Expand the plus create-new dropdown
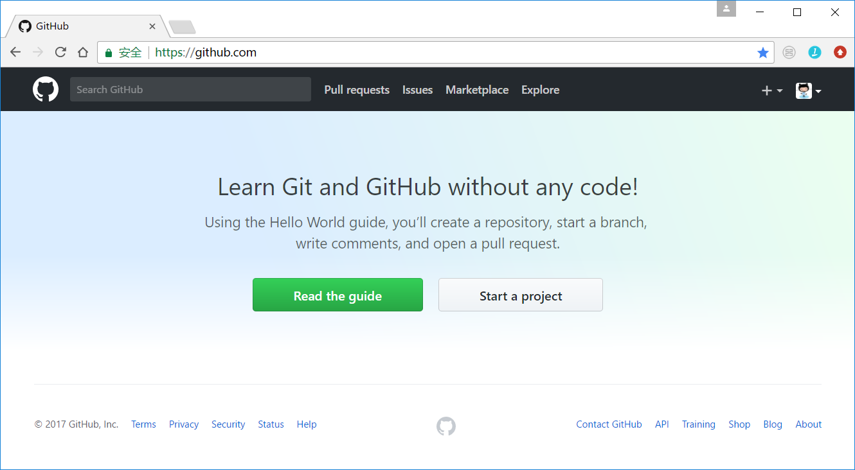Image resolution: width=855 pixels, height=470 pixels. pos(772,91)
